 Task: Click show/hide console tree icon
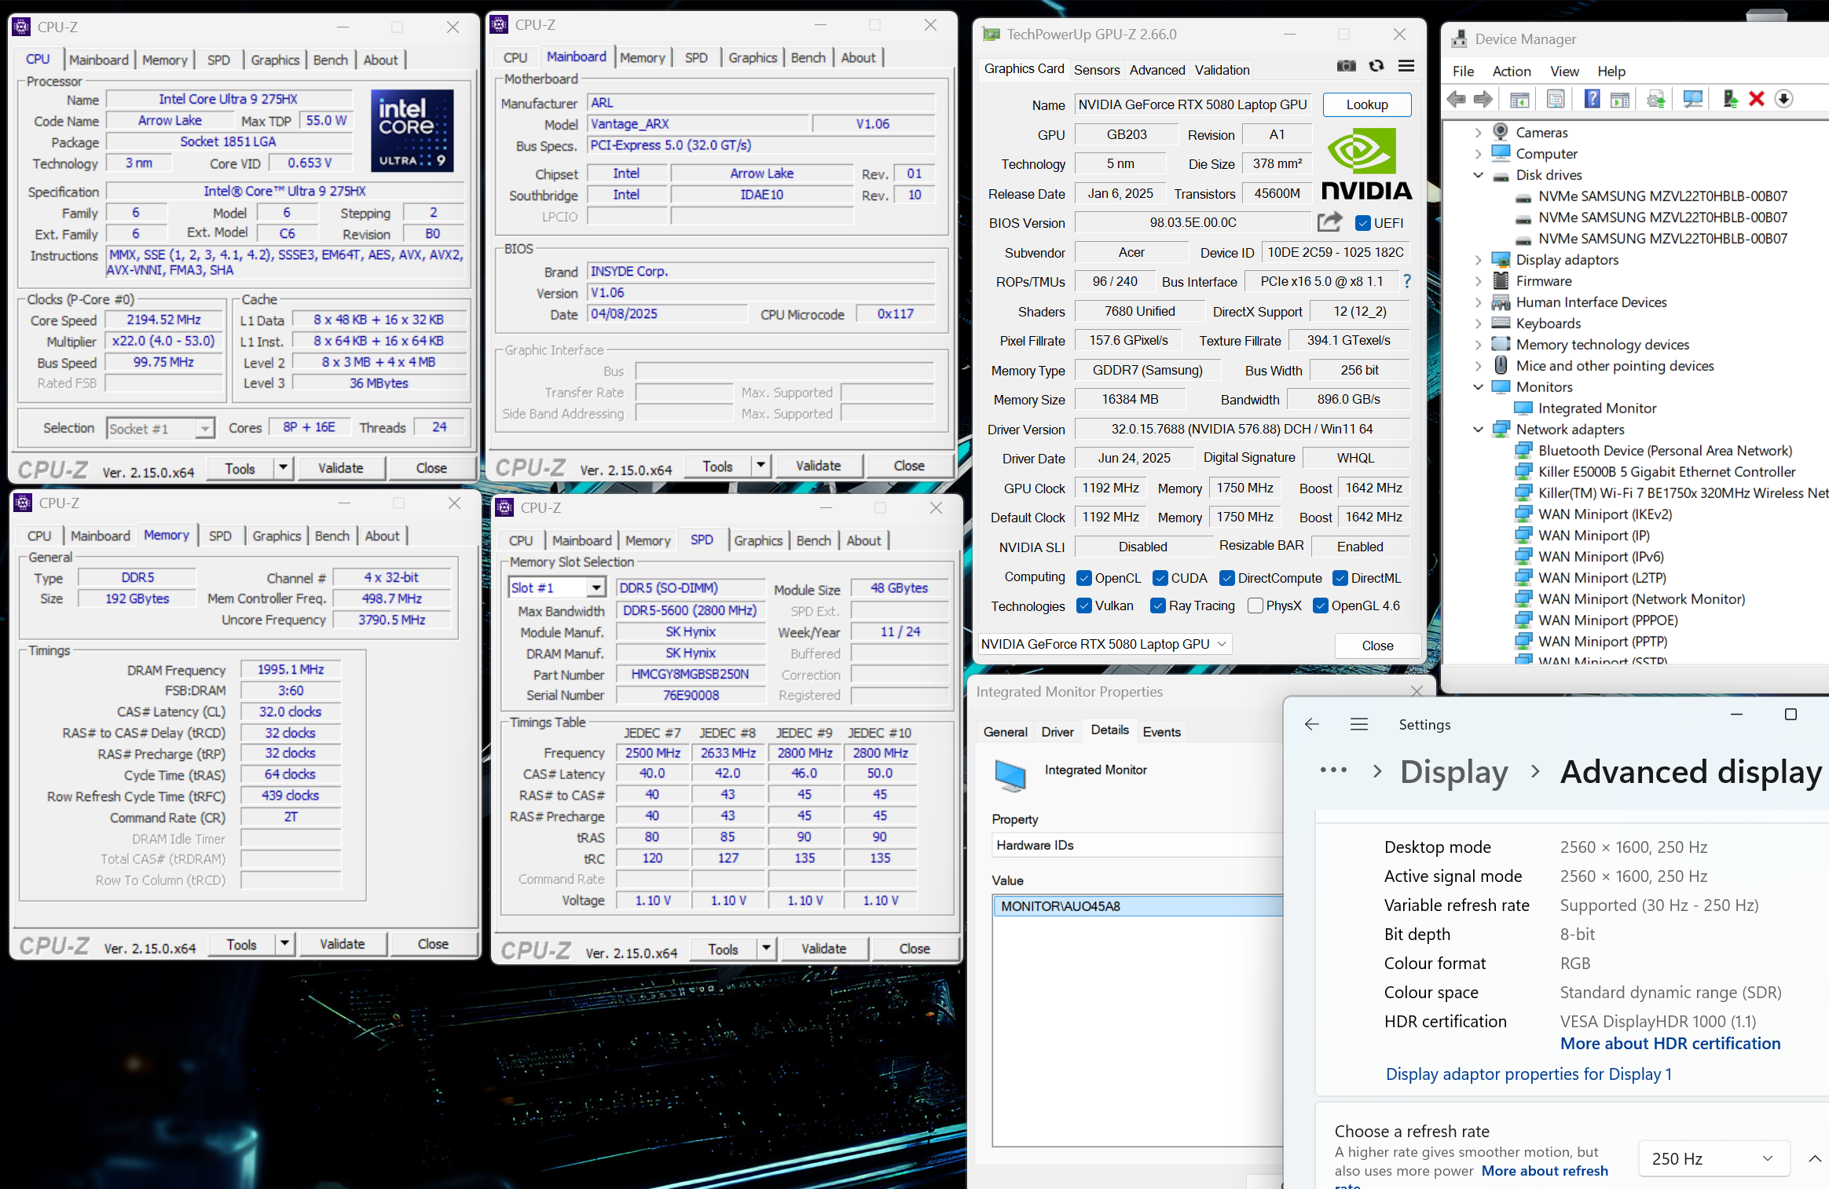[1519, 99]
